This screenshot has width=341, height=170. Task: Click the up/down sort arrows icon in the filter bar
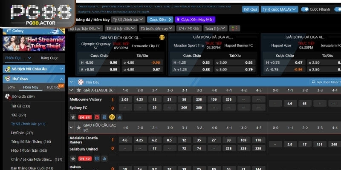(234, 28)
